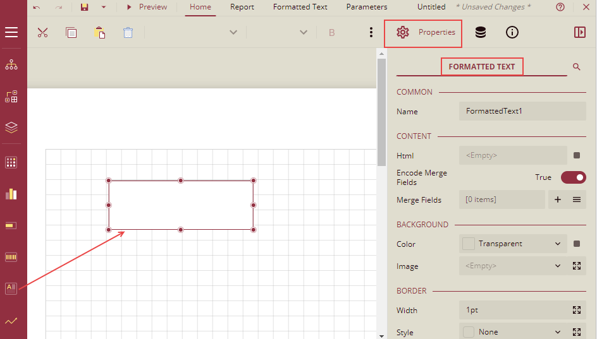Screen dimensions: 597x339
Task: Open the border Style dropdown
Action: [x=558, y=332]
